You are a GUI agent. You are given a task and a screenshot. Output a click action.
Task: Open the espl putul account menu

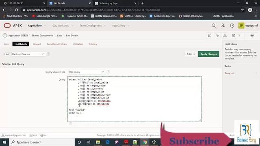tap(248, 26)
